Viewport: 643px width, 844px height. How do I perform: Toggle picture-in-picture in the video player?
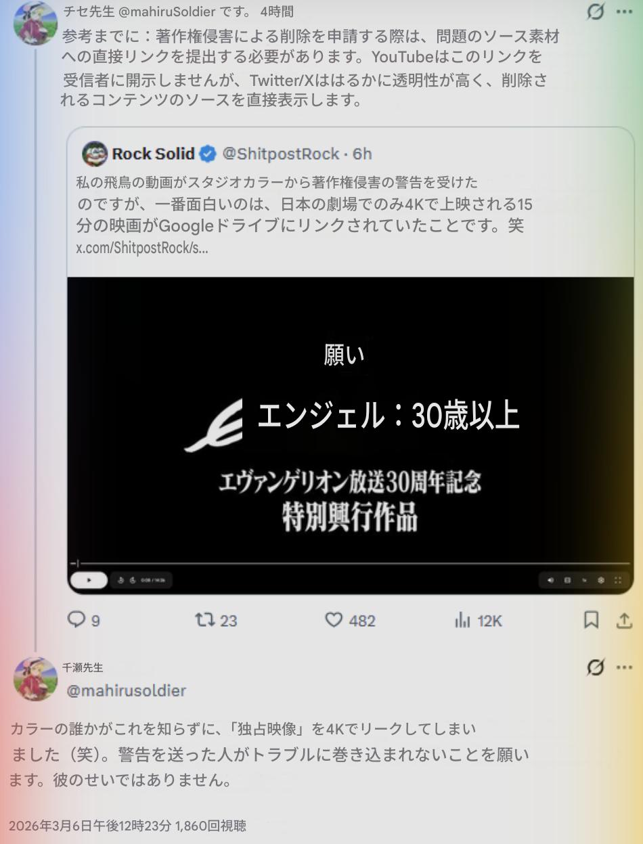tap(584, 580)
